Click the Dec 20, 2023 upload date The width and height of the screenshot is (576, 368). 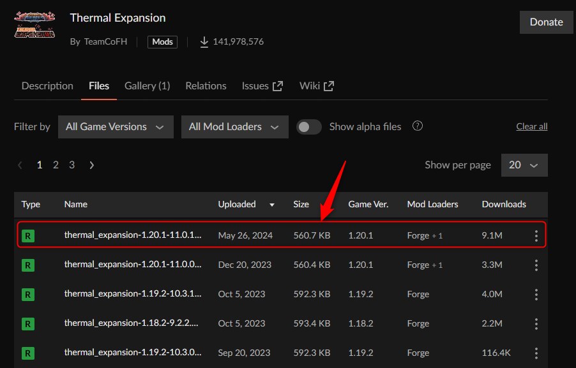pyautogui.click(x=245, y=265)
